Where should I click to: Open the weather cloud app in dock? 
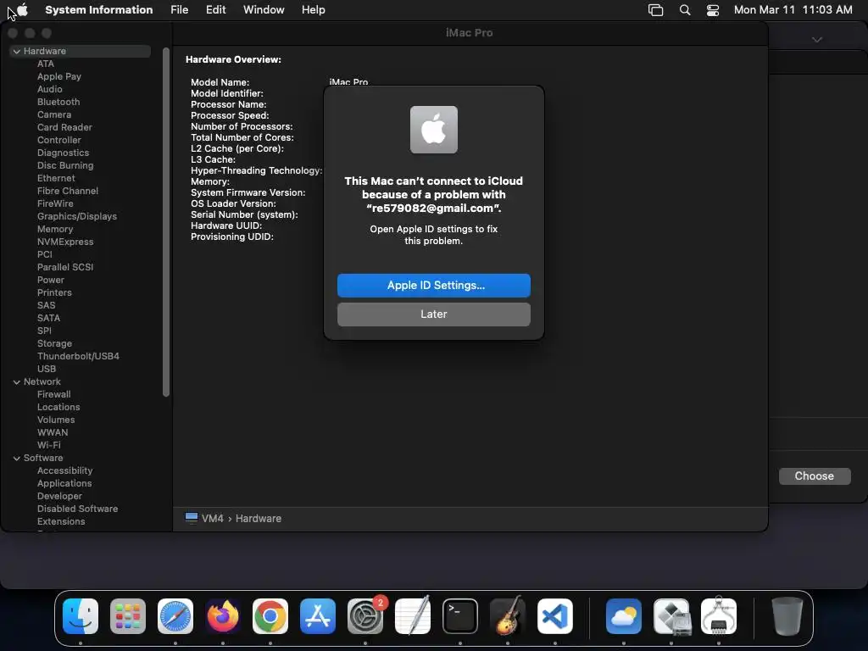pyautogui.click(x=624, y=616)
